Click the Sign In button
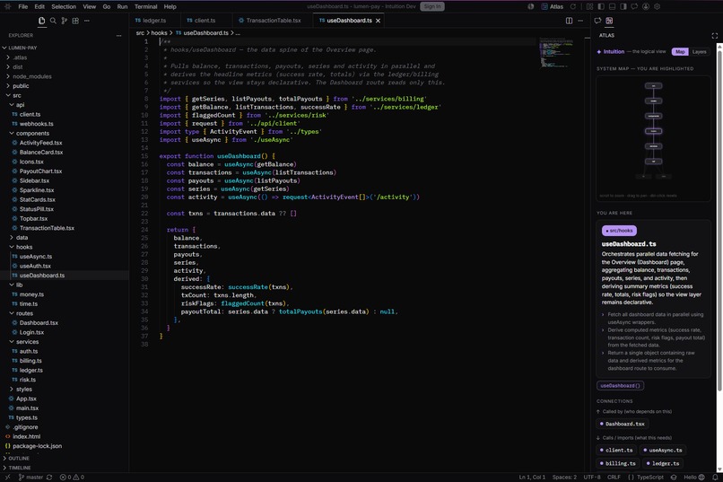723x482 pixels. [x=432, y=6]
